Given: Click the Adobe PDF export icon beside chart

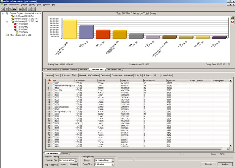Looking at the screenshot, I should coord(232,22).
